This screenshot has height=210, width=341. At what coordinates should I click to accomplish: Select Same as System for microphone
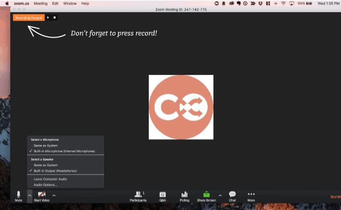coord(45,145)
